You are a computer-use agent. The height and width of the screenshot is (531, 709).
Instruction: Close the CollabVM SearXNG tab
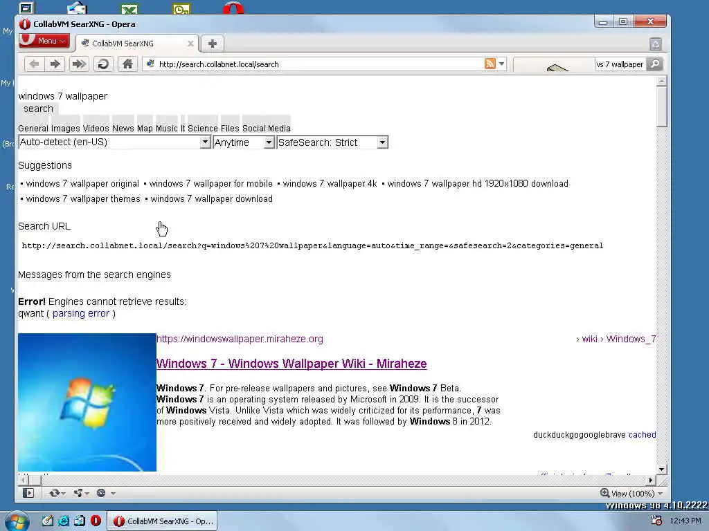(190, 44)
